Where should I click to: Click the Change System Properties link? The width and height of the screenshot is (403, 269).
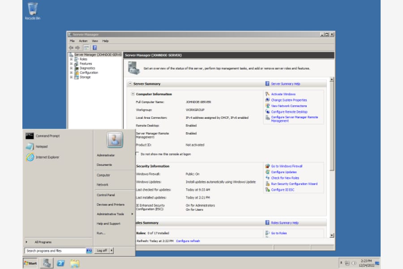pos(289,100)
